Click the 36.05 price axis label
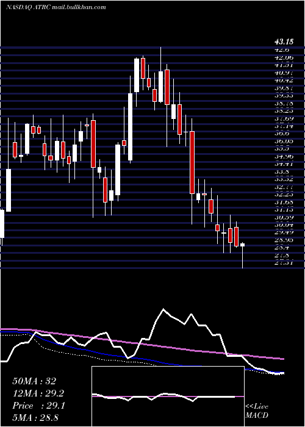305x427 pixels. [284, 142]
